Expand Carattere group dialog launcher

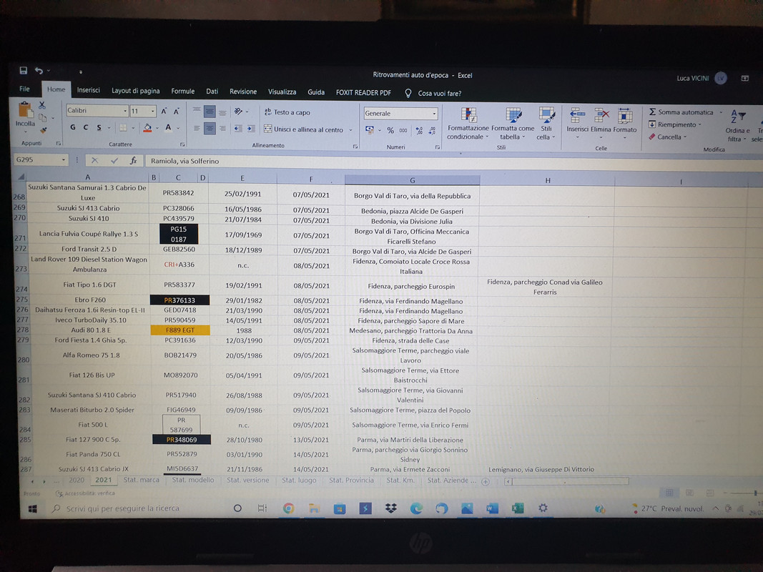tap(182, 144)
